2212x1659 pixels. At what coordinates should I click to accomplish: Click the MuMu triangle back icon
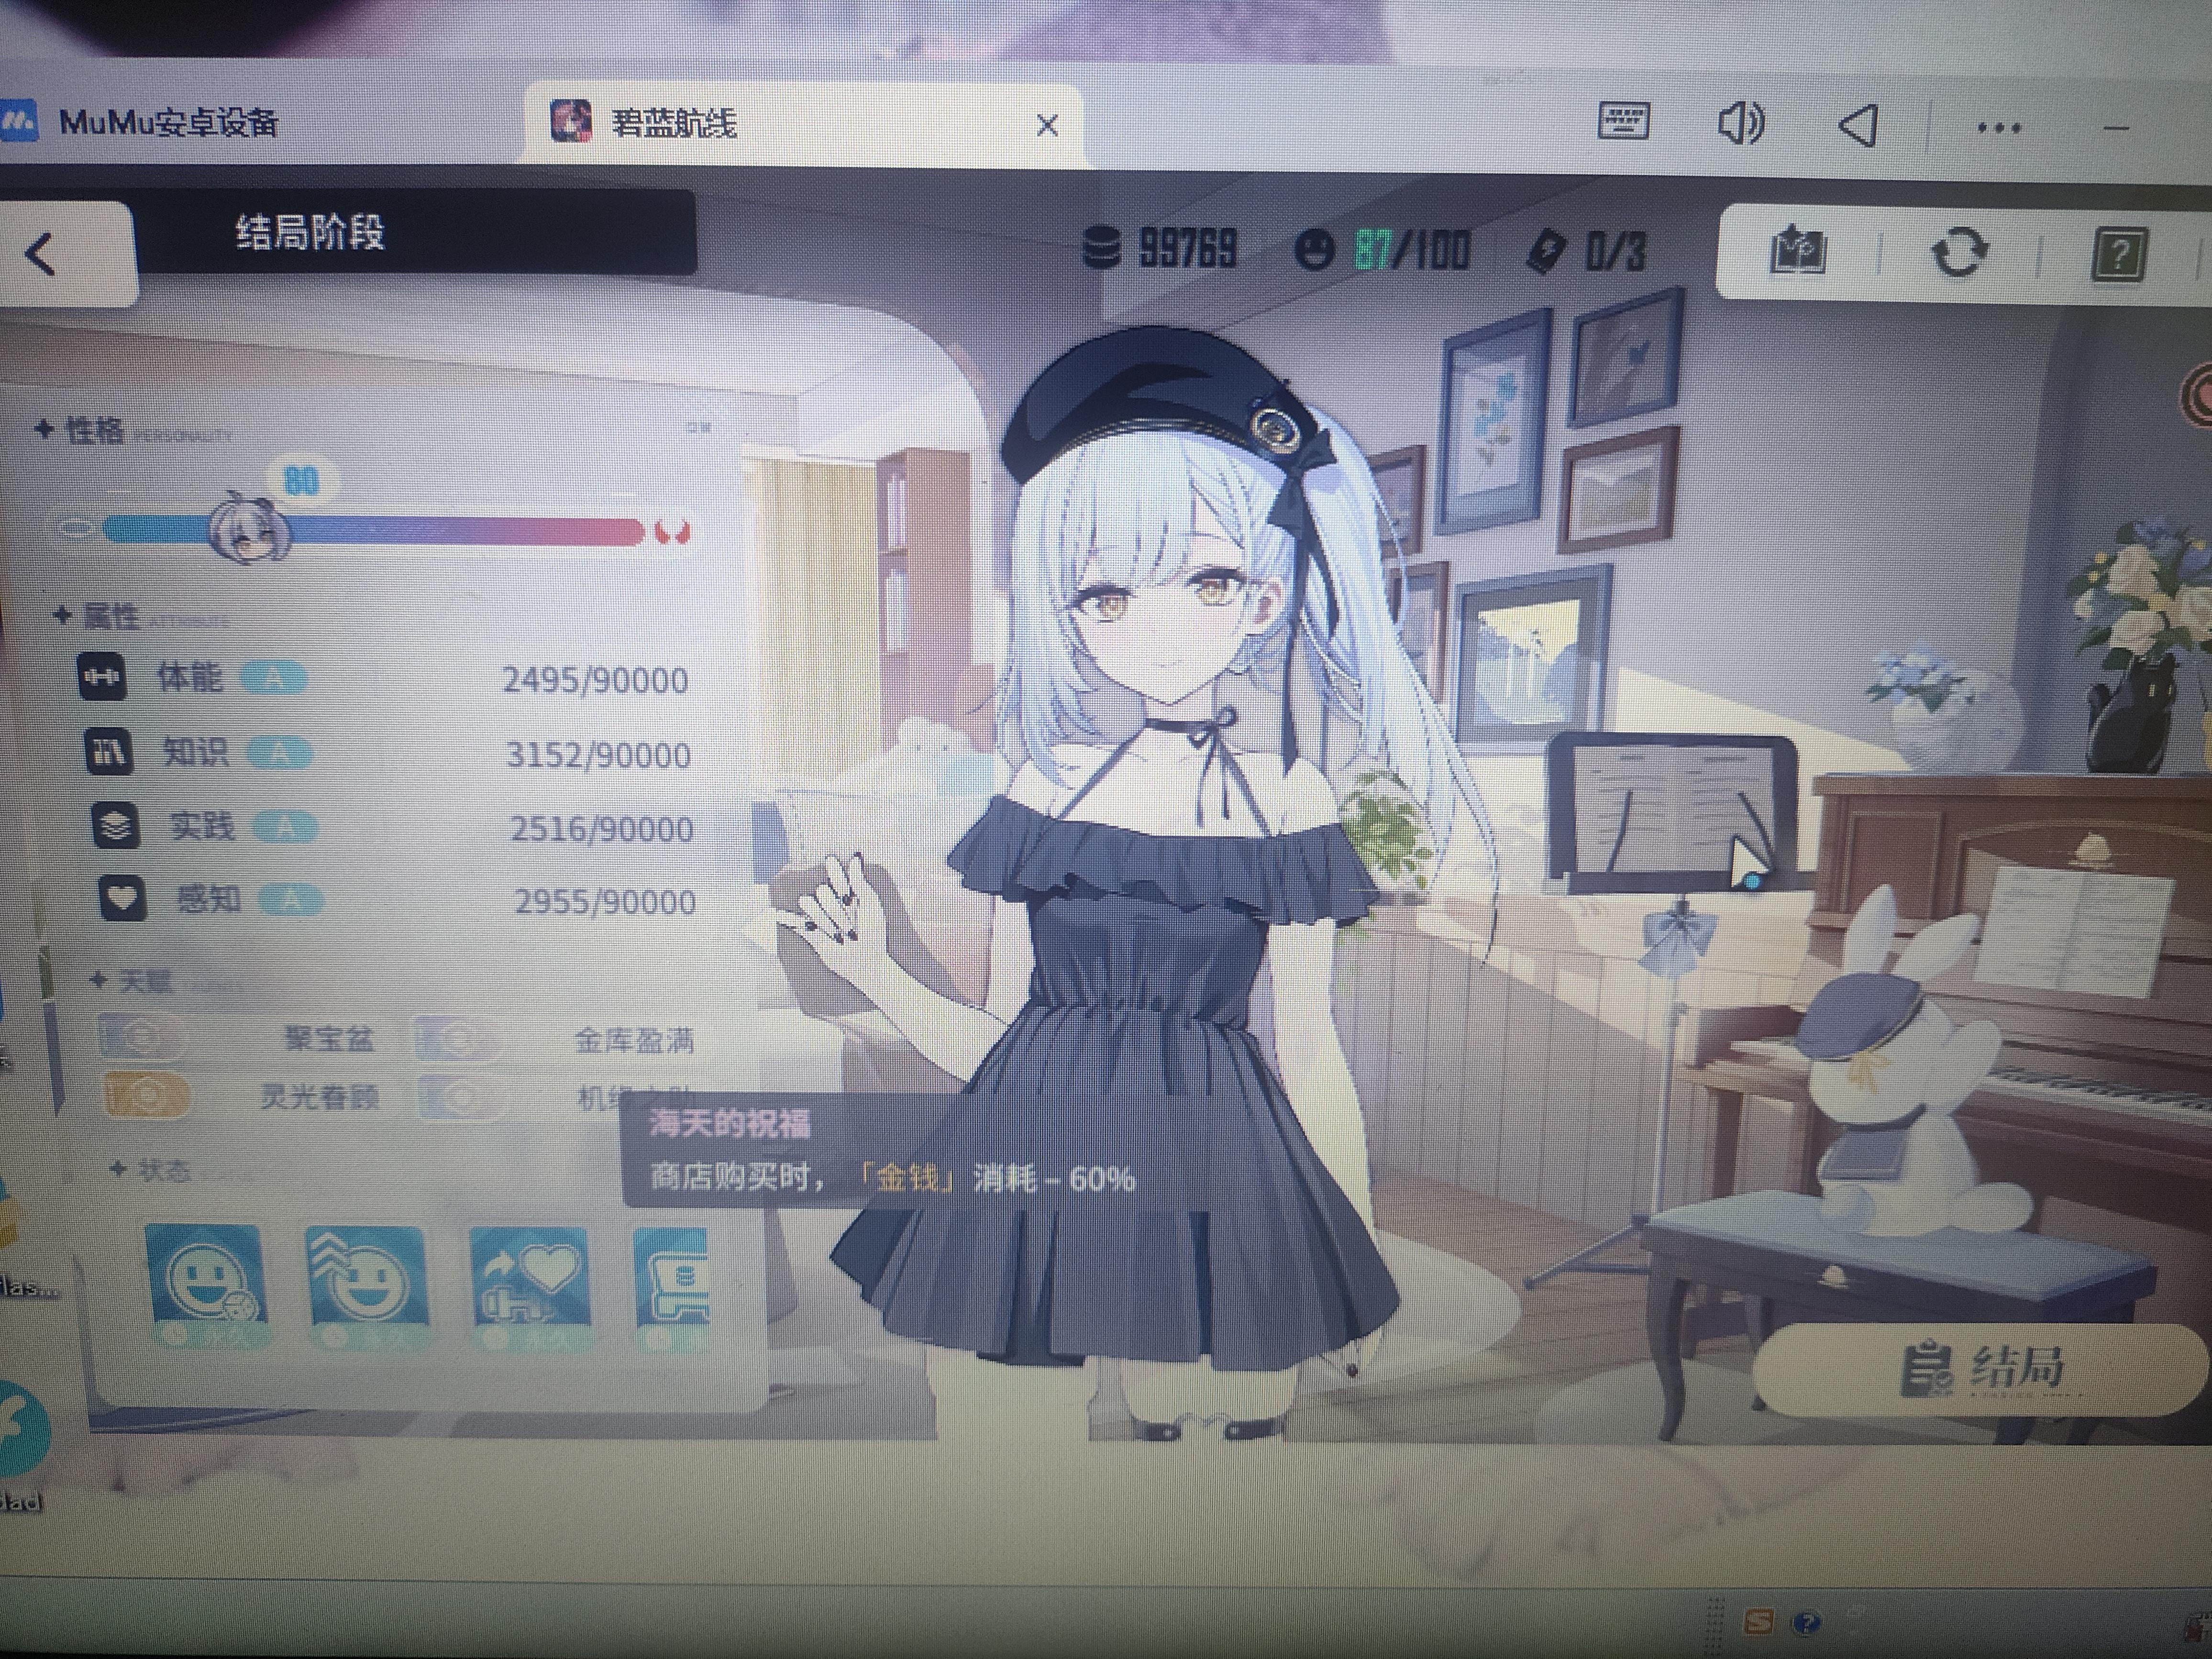point(1858,126)
